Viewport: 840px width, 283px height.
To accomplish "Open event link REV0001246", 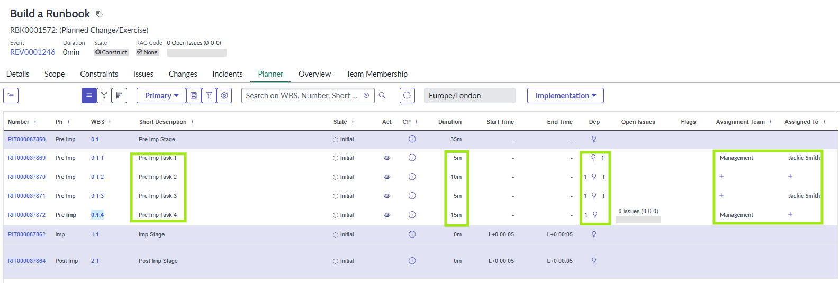I will (32, 52).
